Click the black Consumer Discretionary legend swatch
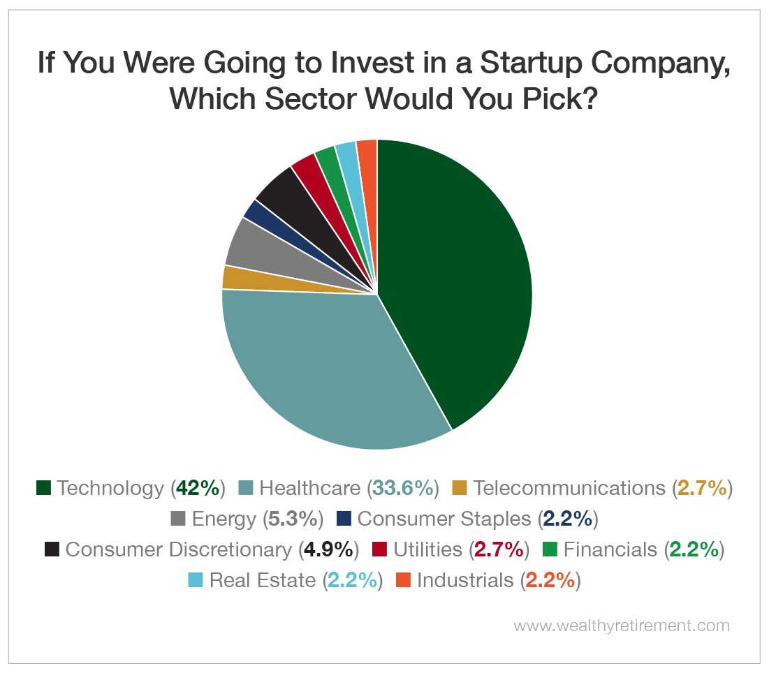The height and width of the screenshot is (673, 769). [52, 549]
